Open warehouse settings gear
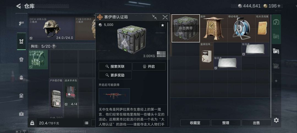Image resolution: width=297 pixels, height=133 pixels. click(276, 120)
